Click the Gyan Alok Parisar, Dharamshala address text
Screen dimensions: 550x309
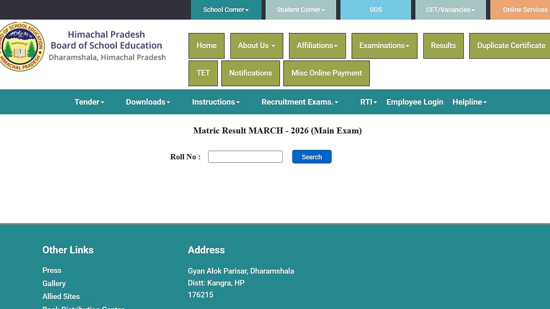241,271
